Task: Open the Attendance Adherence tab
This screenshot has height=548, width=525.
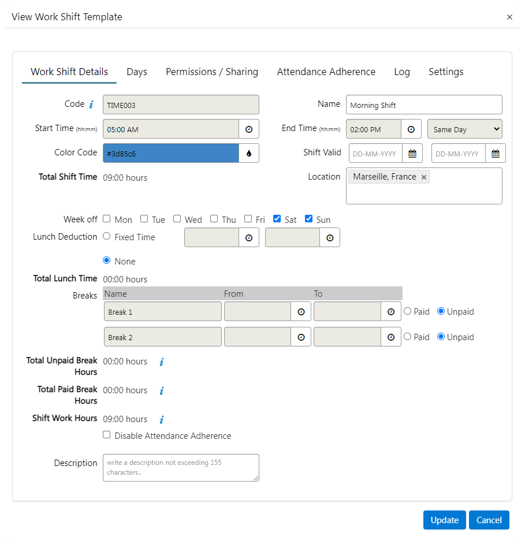Action: [326, 72]
